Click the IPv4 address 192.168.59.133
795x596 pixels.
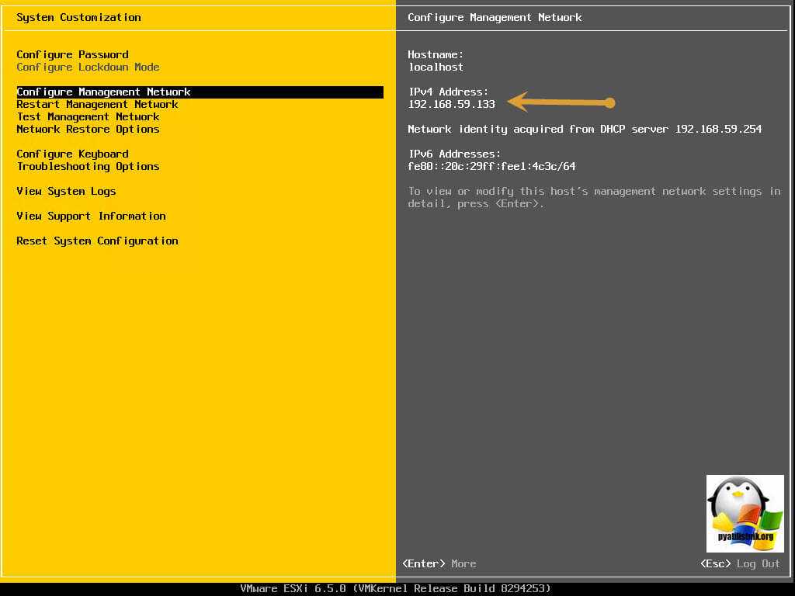pyautogui.click(x=451, y=104)
